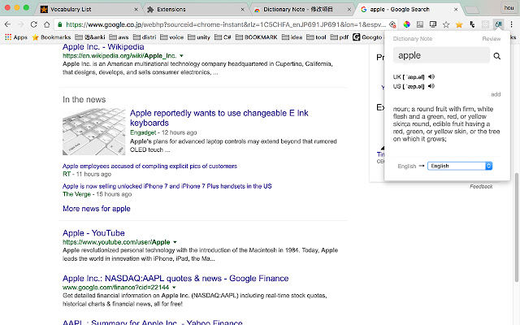Play the UK pronunciation audio
The width and height of the screenshot is (520, 325).
(x=431, y=76)
